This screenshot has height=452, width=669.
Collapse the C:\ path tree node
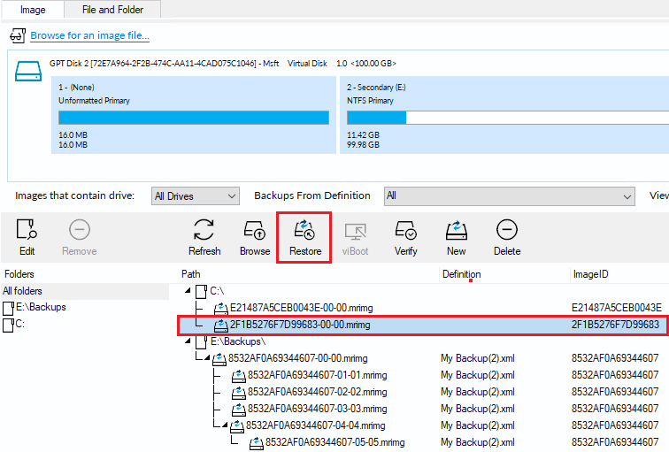click(x=187, y=291)
